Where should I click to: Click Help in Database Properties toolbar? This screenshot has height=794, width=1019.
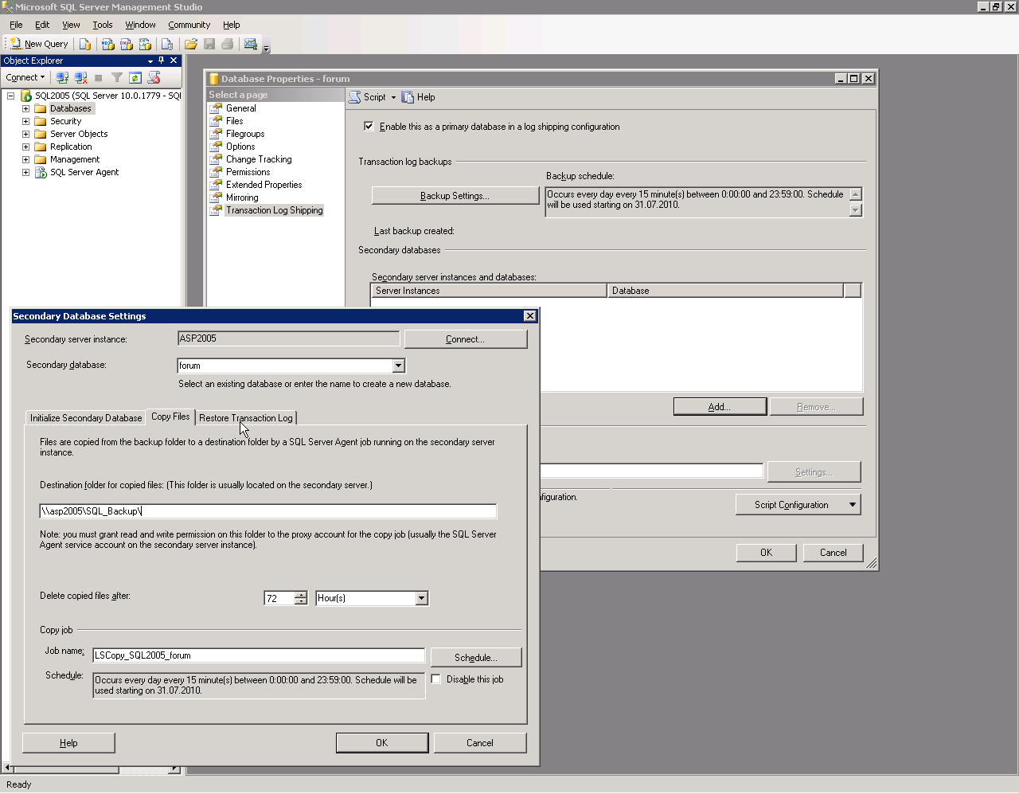pyautogui.click(x=419, y=97)
